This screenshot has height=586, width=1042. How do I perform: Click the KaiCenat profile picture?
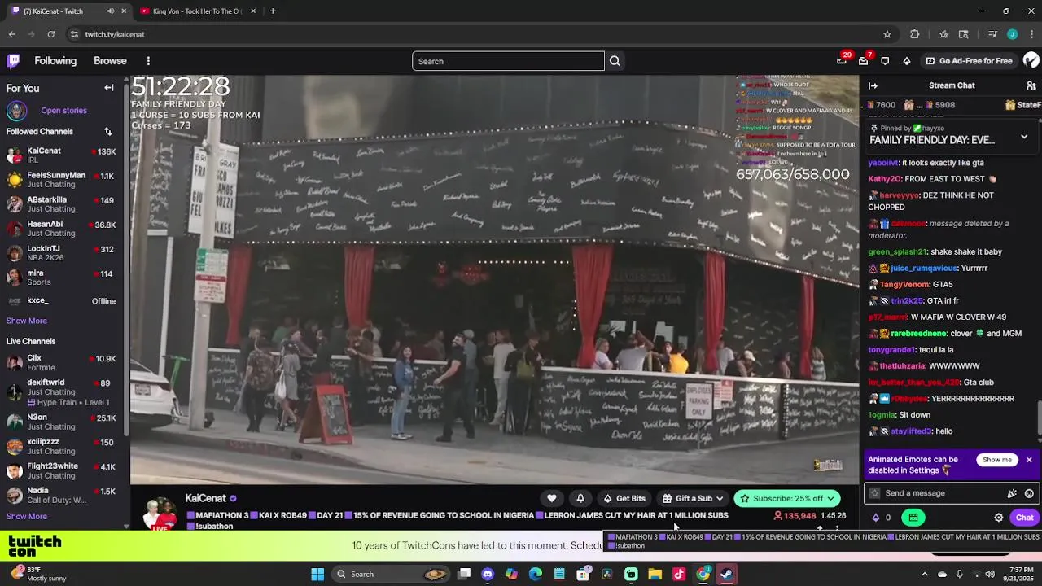tap(160, 513)
